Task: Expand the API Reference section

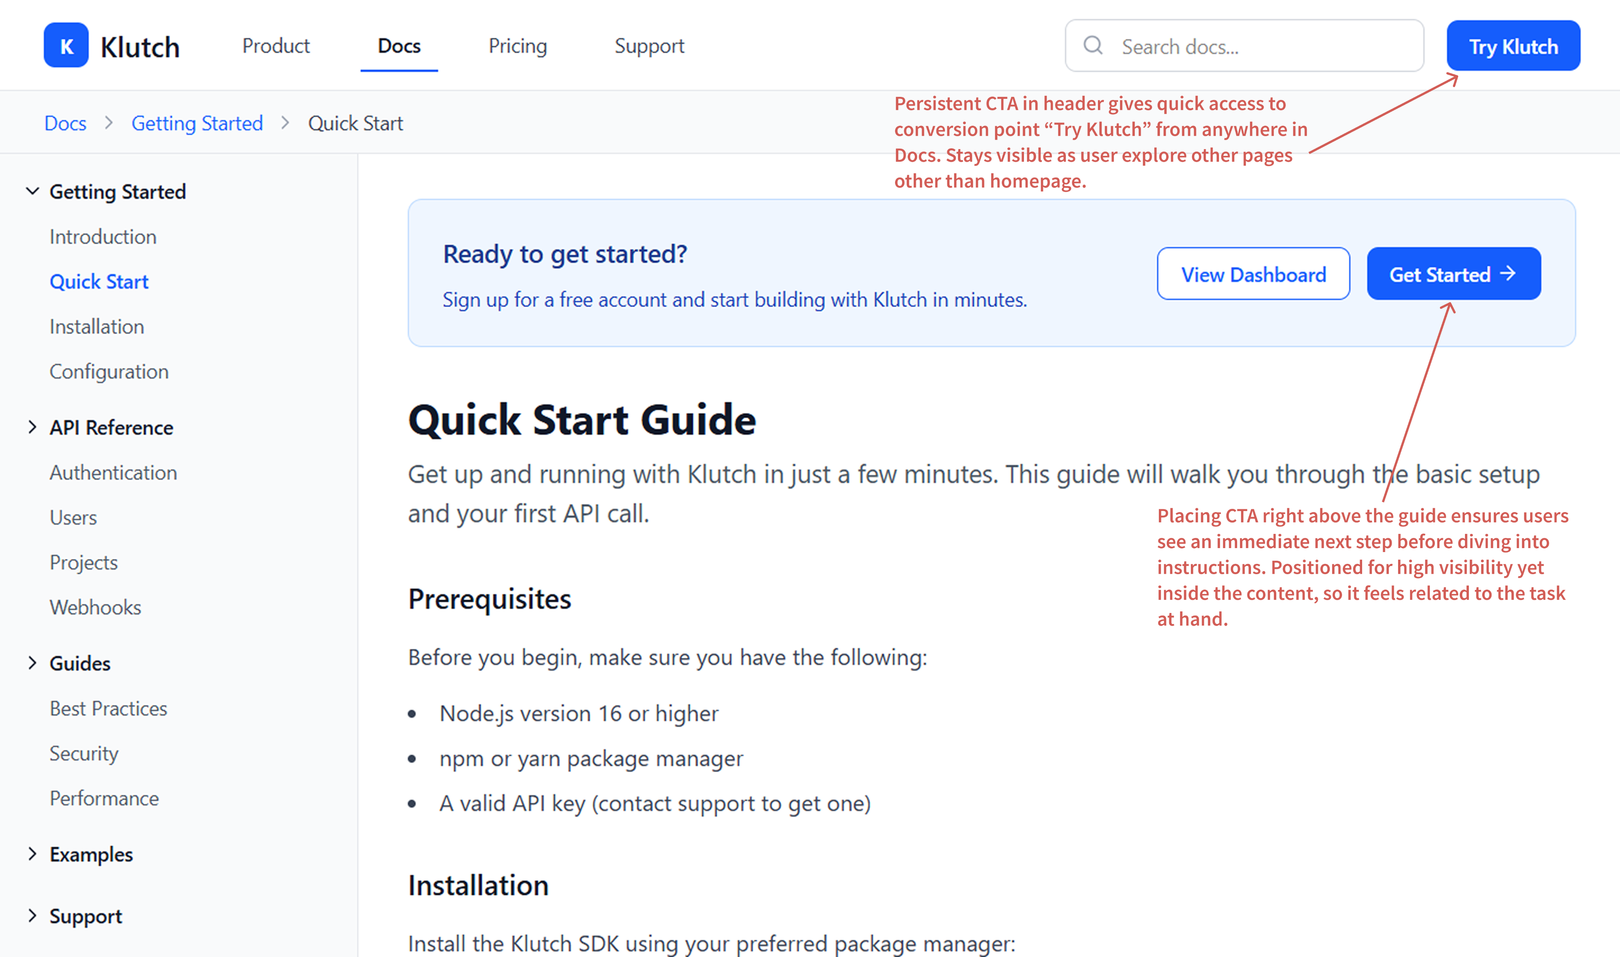Action: coord(32,427)
